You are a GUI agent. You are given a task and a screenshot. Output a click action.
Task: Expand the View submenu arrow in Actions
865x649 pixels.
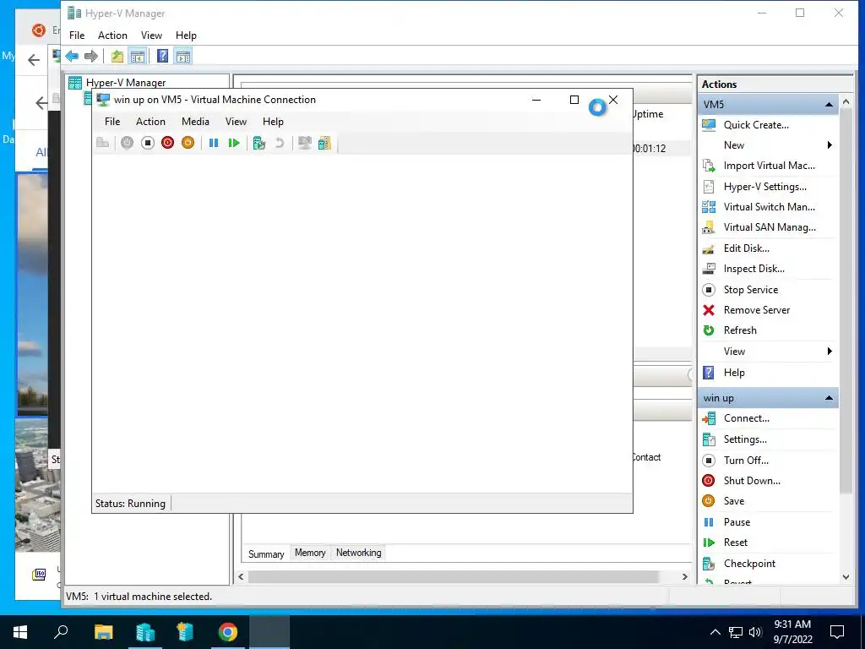830,352
